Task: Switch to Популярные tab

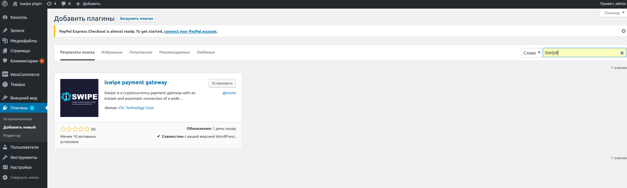Action: [x=141, y=52]
